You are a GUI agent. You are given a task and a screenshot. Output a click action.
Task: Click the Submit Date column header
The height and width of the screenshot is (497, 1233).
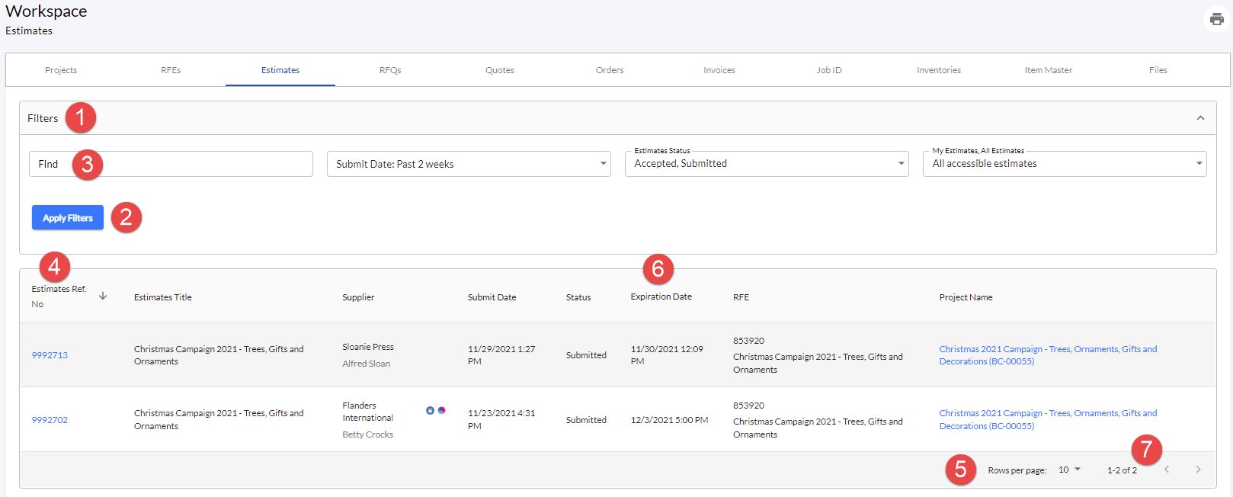click(x=492, y=297)
